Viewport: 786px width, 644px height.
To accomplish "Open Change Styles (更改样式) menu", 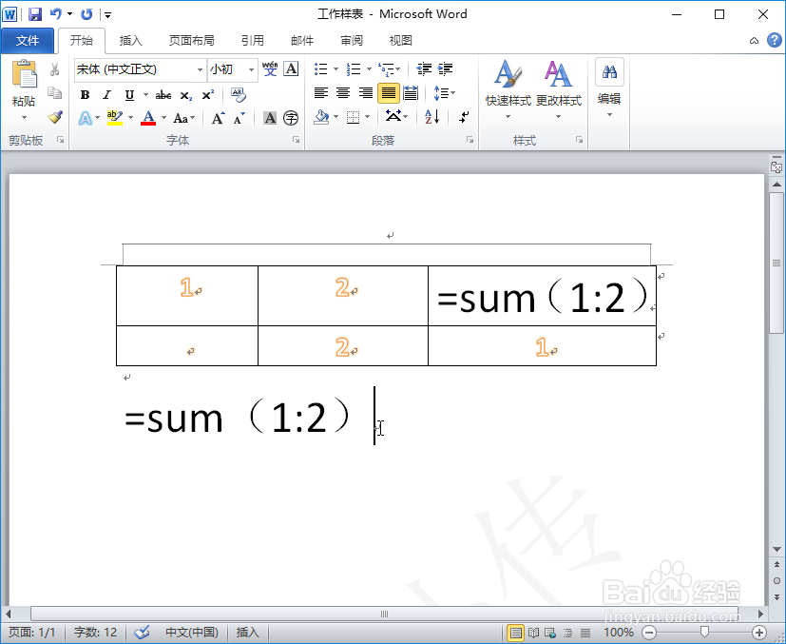I will (559, 89).
